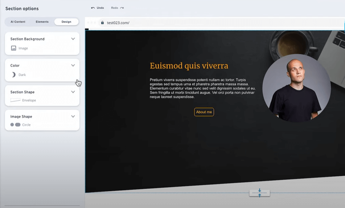Screen dimensions: 345x208
Task: Click the padlock icon in address bar
Action: (x=102, y=23)
